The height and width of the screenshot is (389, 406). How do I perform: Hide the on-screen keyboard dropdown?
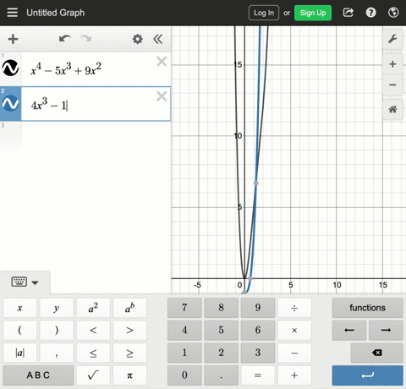[25, 282]
